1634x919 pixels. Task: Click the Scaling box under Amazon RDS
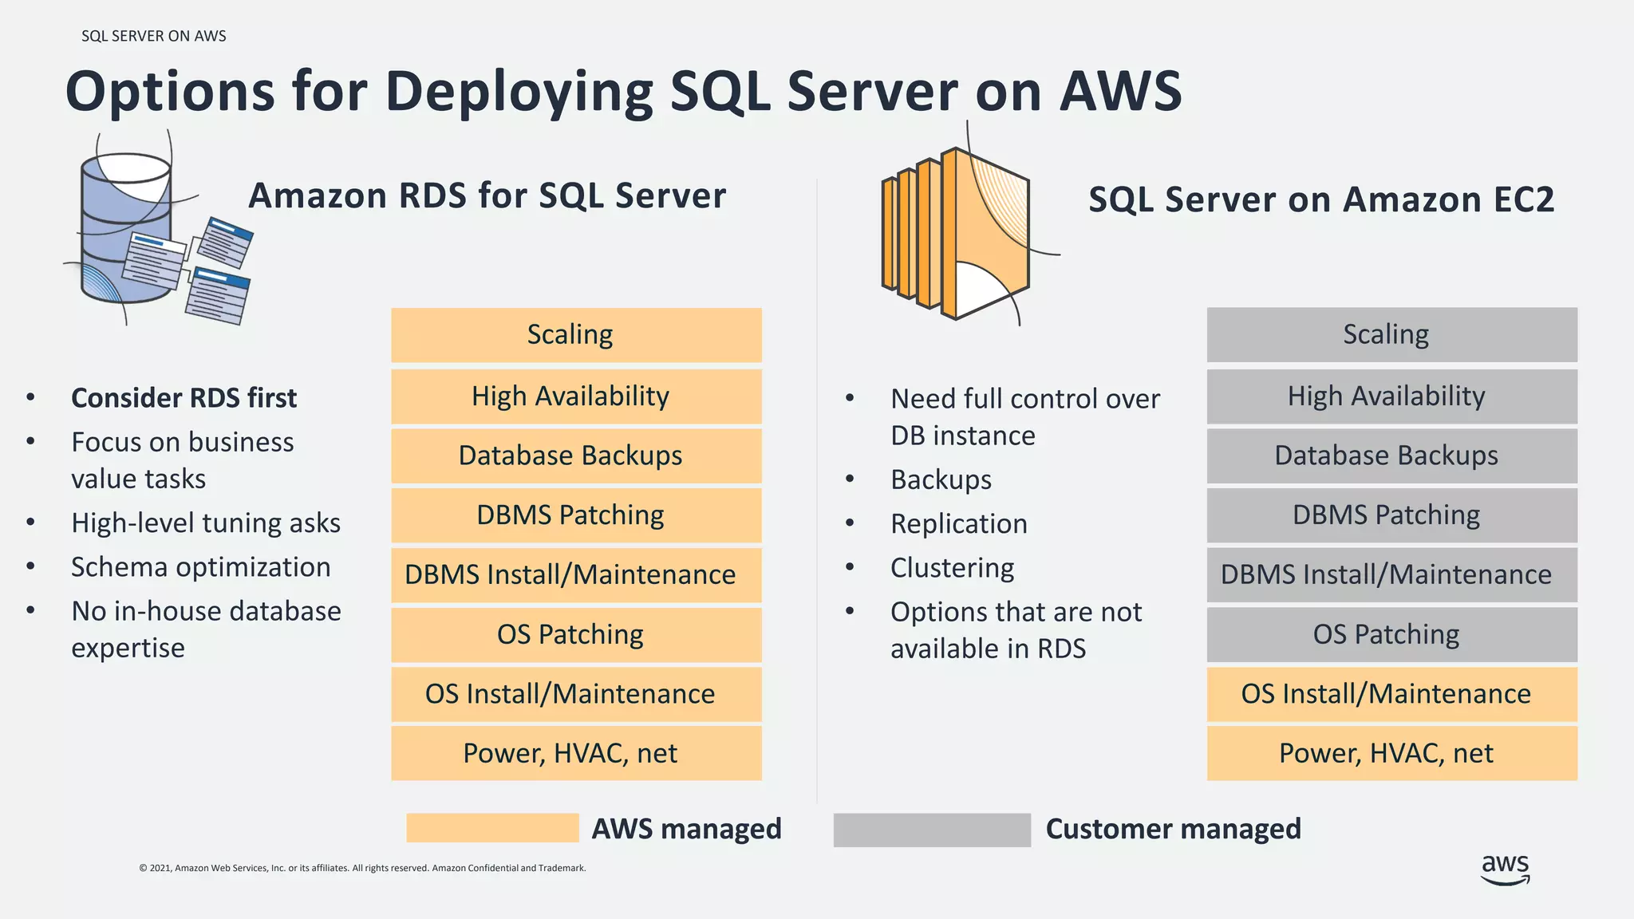pos(576,335)
